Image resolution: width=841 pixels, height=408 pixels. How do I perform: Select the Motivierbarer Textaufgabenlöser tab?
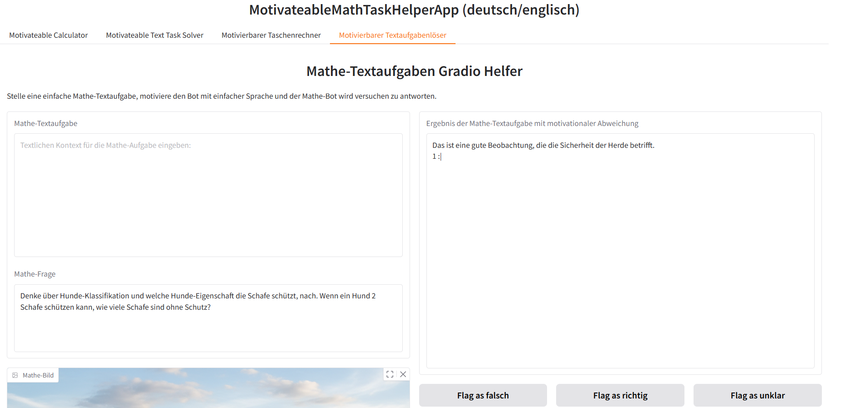[x=392, y=35]
